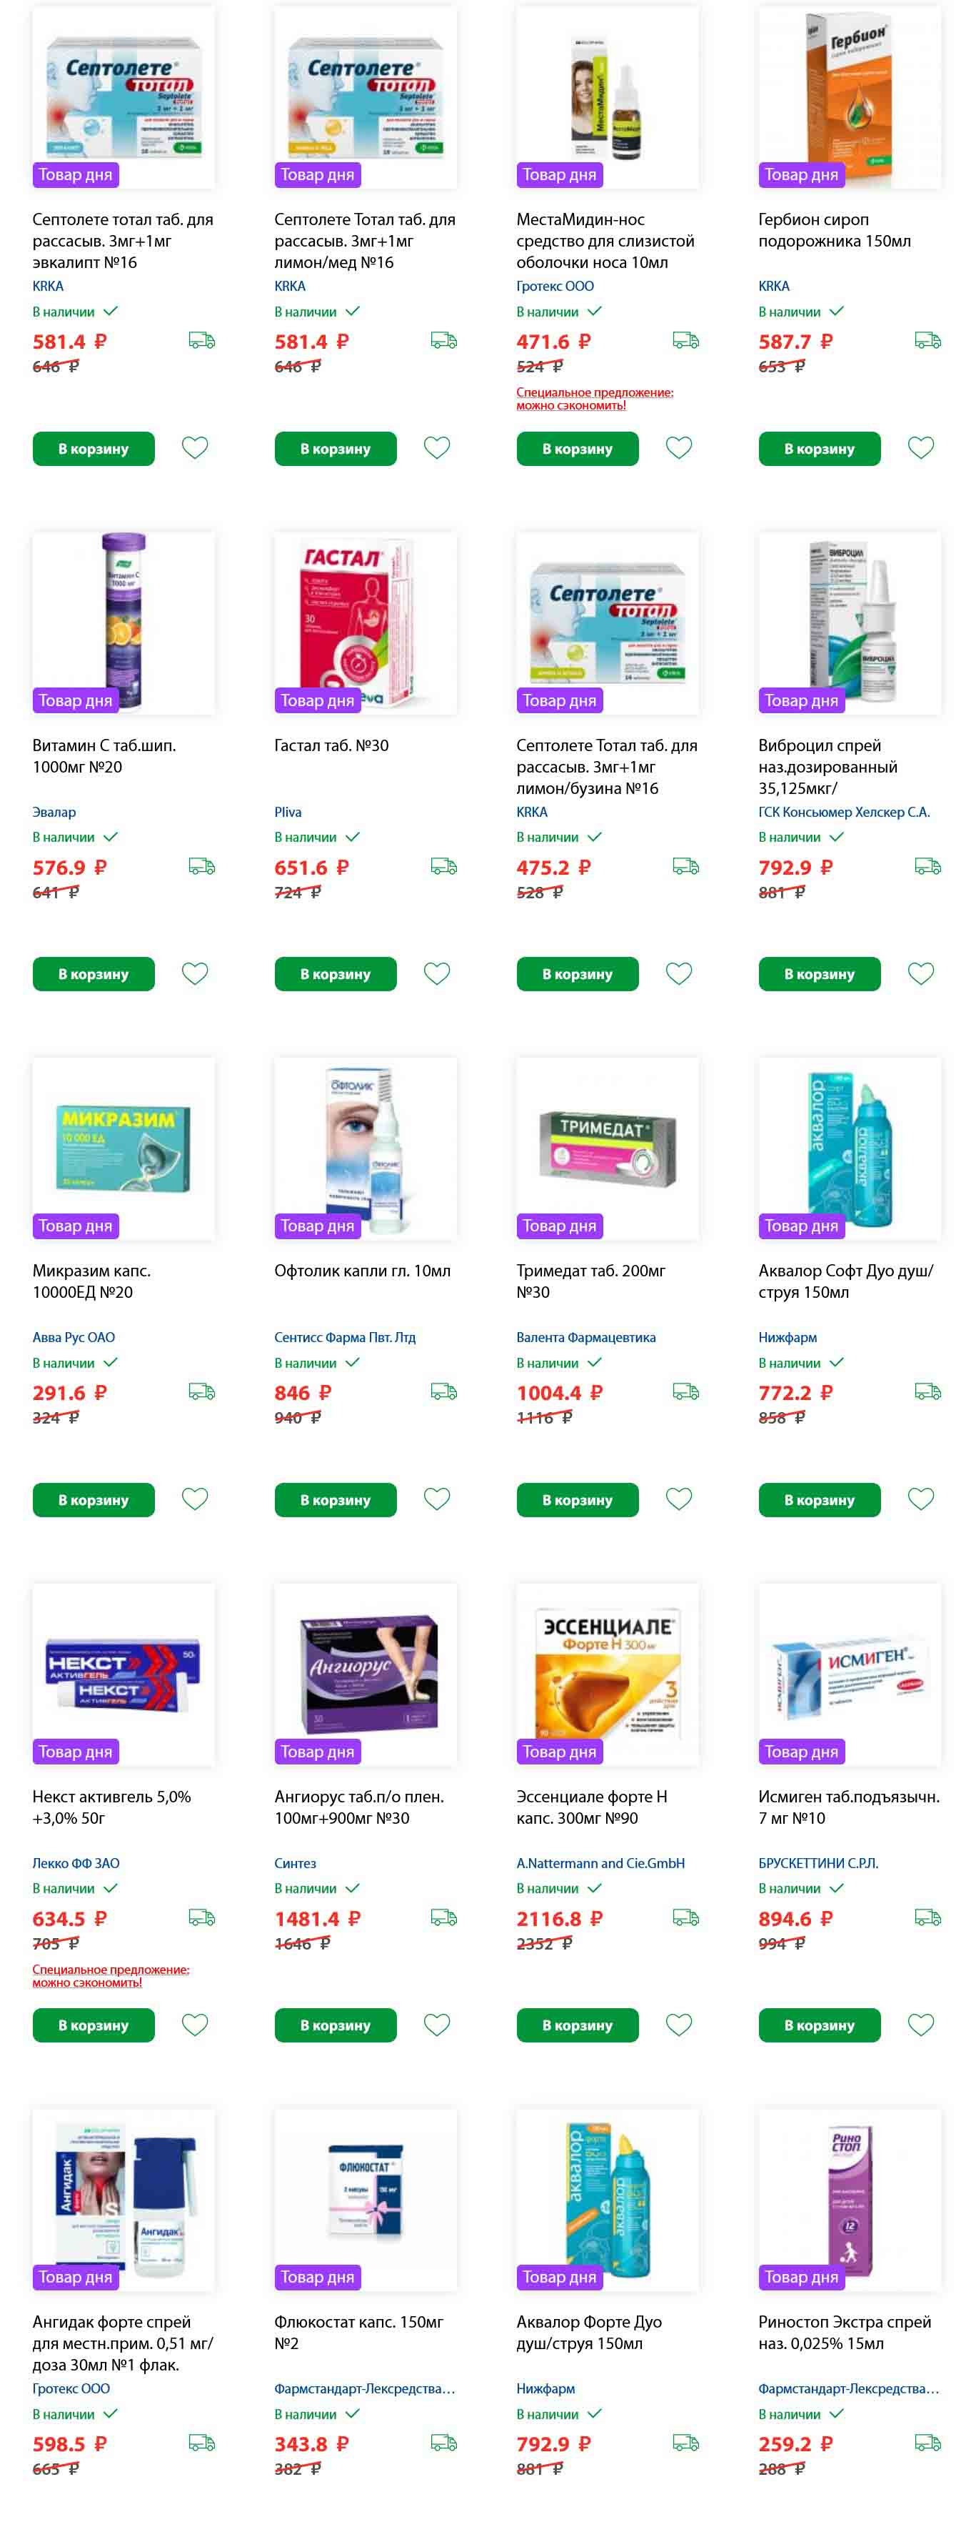Click delivery truck icon next to Эссенциале форте price
Image resolution: width=971 pixels, height=2522 pixels.
[685, 1918]
